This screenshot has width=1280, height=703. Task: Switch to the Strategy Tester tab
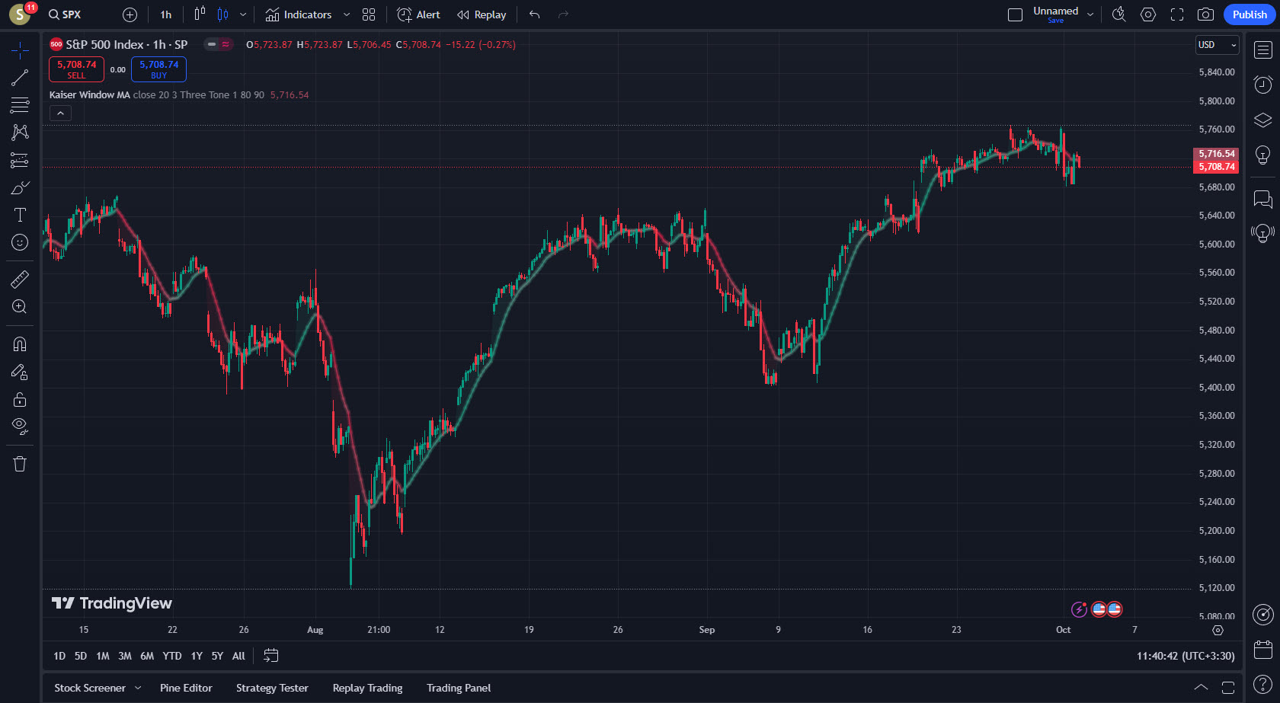coord(272,688)
